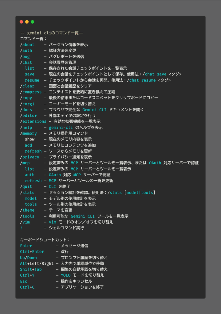Click the green maximize window dot
Viewport: 221px width, 314px height.
(33, 22)
